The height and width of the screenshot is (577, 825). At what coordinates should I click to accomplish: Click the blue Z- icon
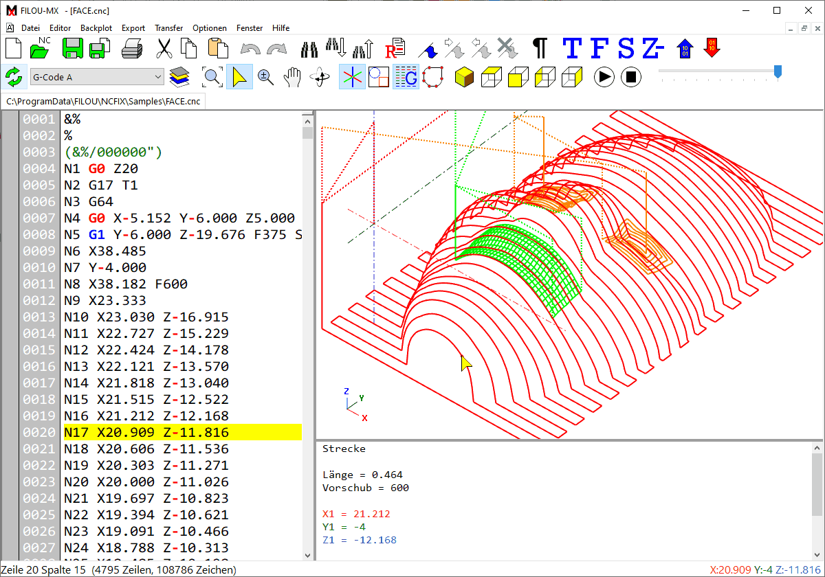coord(653,48)
